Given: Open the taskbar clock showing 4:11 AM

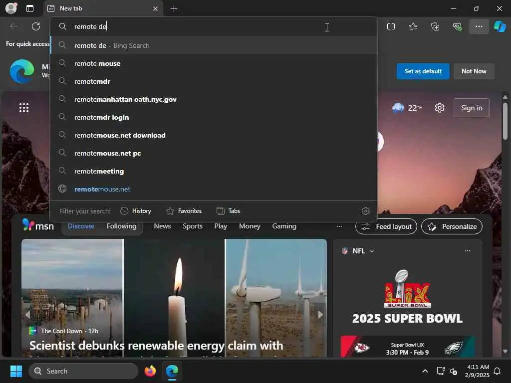Looking at the screenshot, I should [x=478, y=371].
